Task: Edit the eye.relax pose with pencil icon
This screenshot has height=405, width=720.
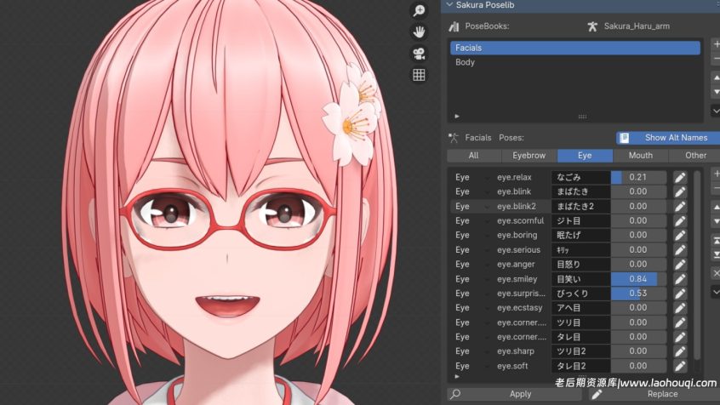Action: coord(680,177)
